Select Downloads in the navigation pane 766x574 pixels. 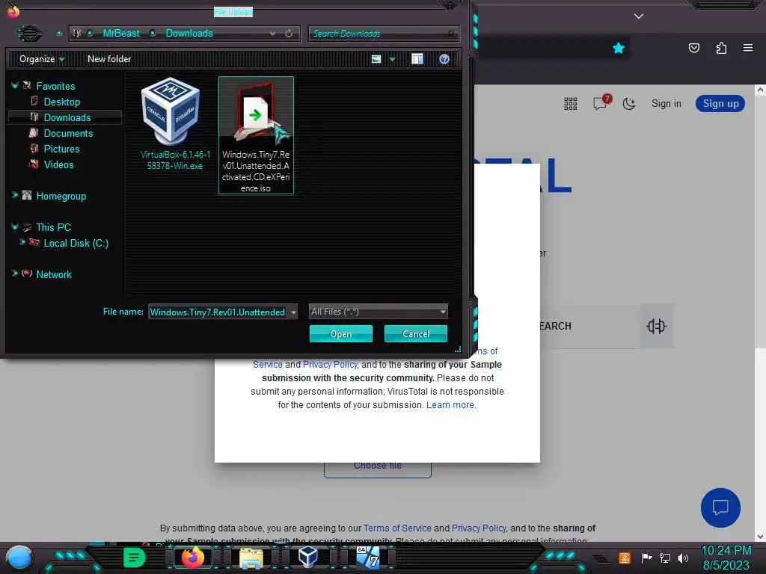point(67,117)
